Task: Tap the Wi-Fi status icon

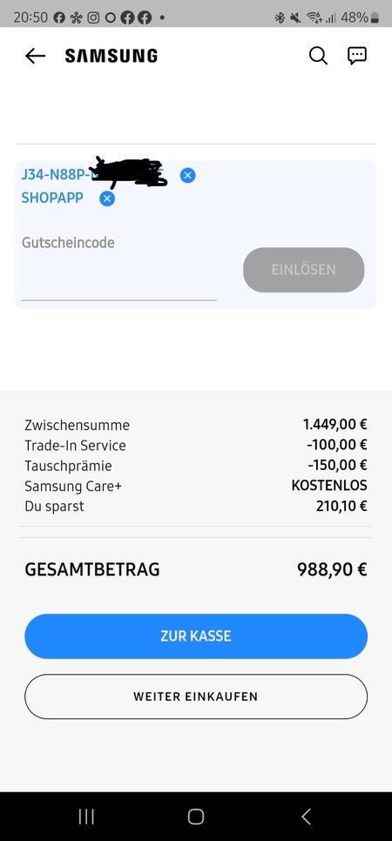Action: tap(314, 17)
